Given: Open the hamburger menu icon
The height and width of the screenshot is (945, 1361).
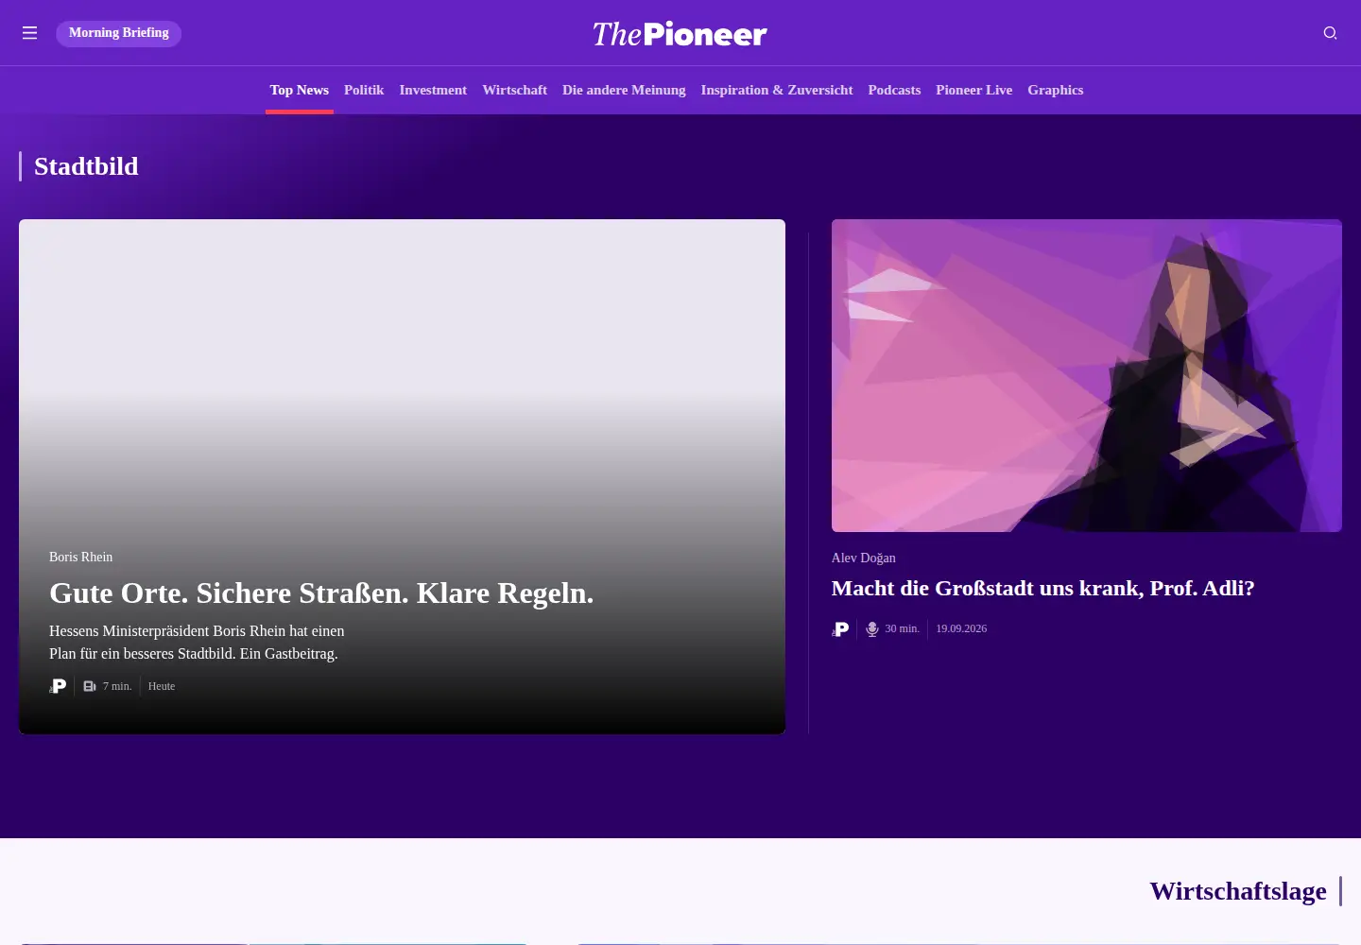Looking at the screenshot, I should tap(29, 33).
